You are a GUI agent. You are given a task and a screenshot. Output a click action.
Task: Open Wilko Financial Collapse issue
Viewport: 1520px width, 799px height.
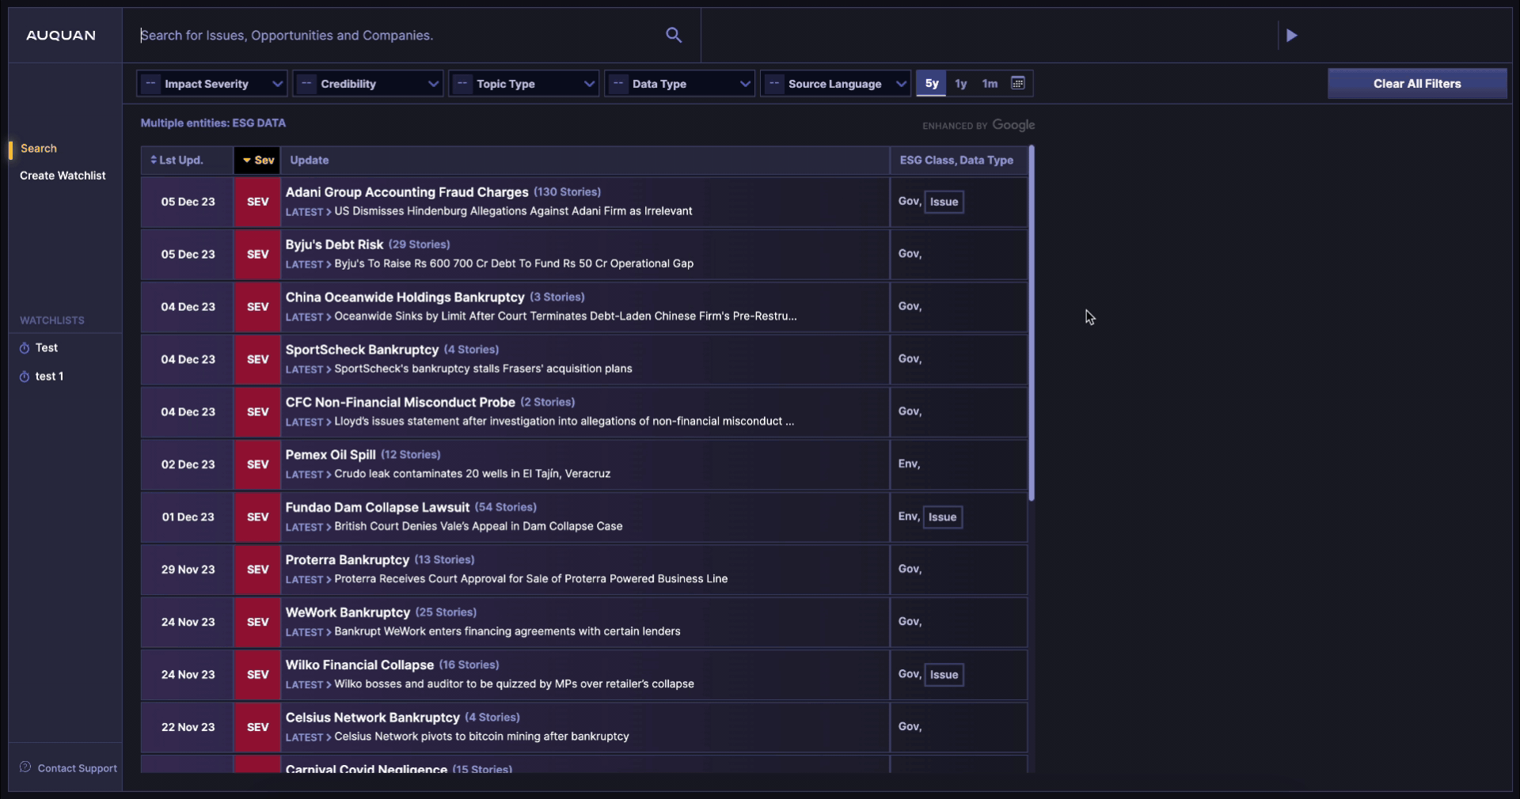pyautogui.click(x=359, y=665)
